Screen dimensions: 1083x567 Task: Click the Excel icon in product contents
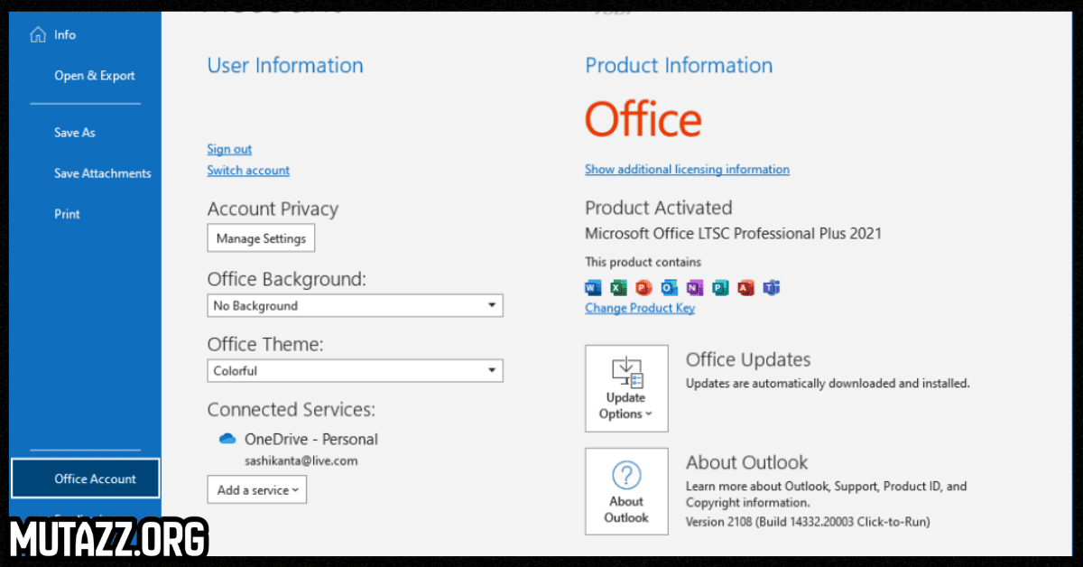618,288
